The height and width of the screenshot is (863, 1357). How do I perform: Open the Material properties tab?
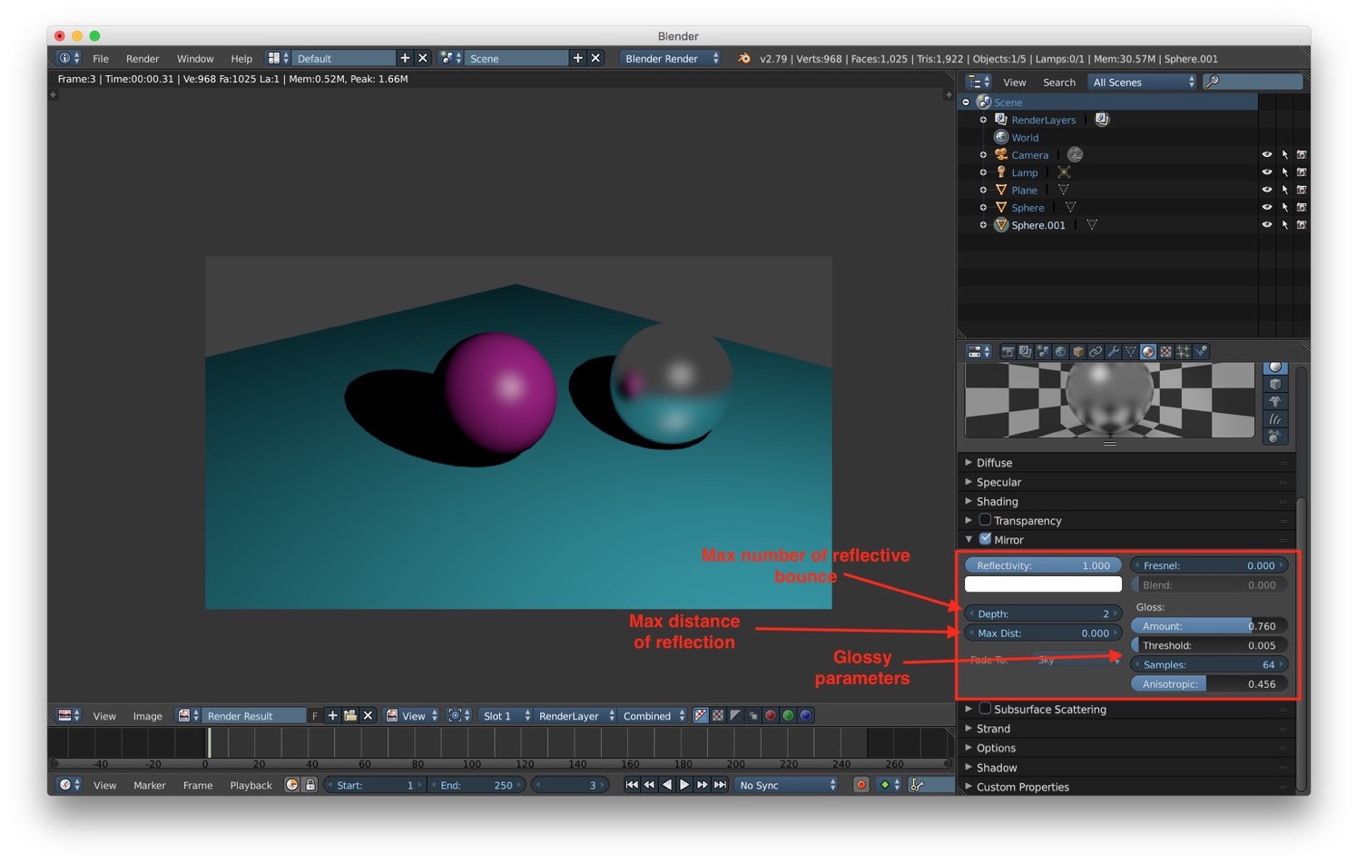point(1148,351)
